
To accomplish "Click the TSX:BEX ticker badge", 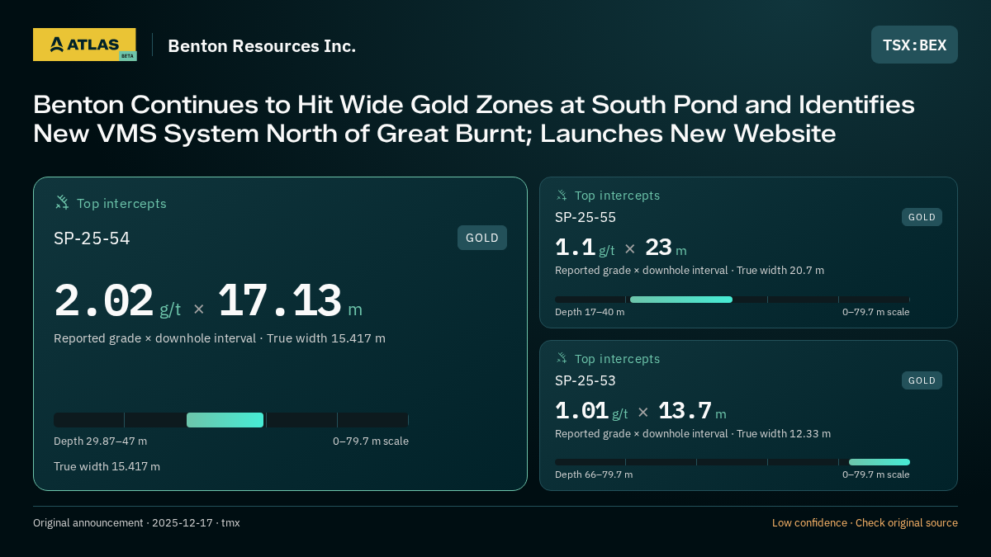I will 914,45.
